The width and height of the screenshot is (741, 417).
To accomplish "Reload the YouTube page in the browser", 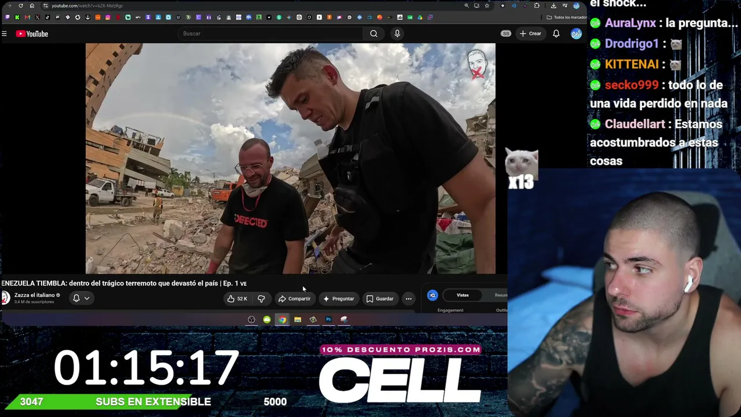I will (x=21, y=6).
